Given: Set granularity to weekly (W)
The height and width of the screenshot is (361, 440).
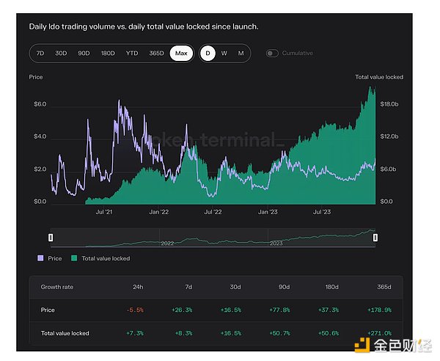Looking at the screenshot, I should point(224,54).
